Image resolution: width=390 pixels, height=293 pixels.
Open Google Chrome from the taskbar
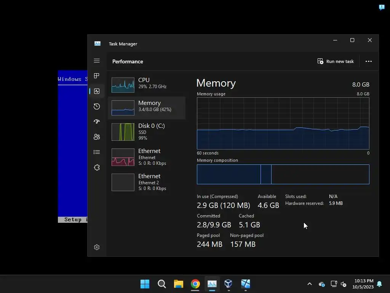point(195,284)
